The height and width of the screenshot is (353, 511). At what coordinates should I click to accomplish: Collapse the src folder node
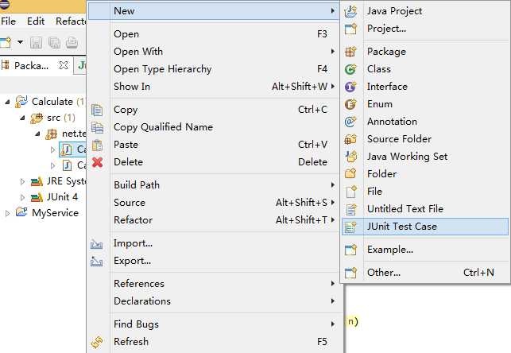pos(22,118)
